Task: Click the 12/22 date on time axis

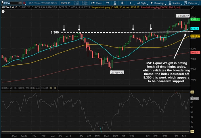Action: pyautogui.click(x=14, y=136)
